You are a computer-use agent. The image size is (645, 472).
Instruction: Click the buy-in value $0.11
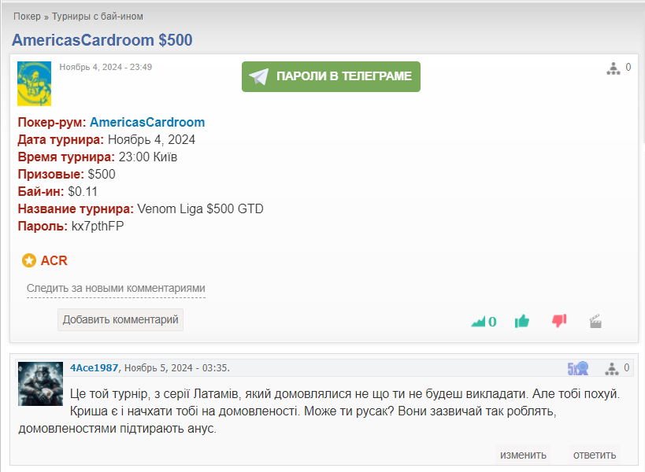[x=83, y=191]
